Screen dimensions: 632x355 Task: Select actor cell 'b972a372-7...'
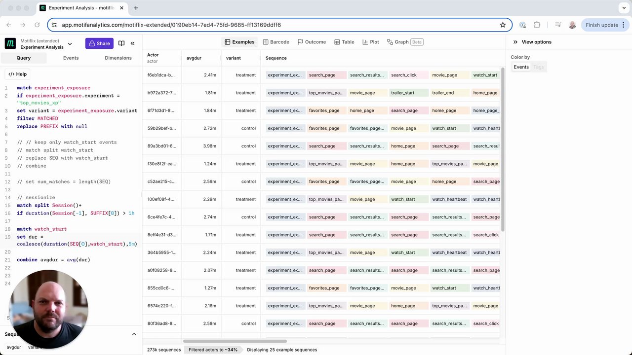click(x=161, y=93)
